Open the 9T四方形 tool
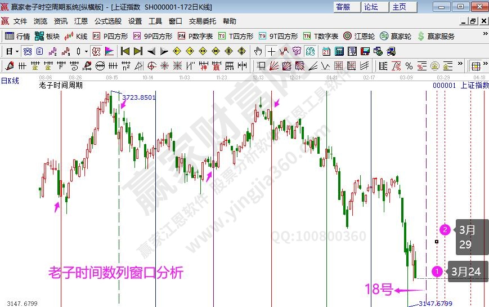Screen dimensions: 489x307 [x=278, y=36]
